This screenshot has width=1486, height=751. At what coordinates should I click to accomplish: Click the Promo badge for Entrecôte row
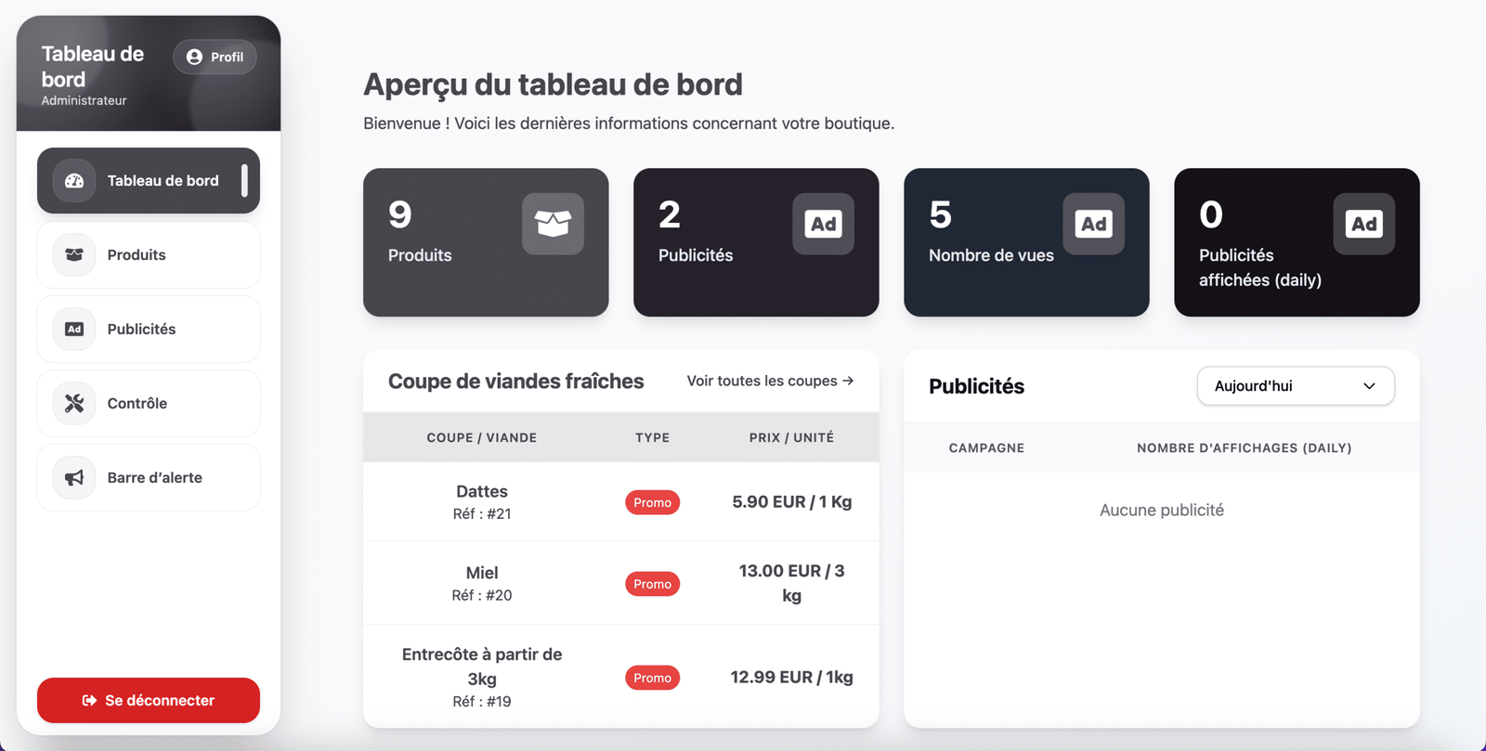[652, 678]
